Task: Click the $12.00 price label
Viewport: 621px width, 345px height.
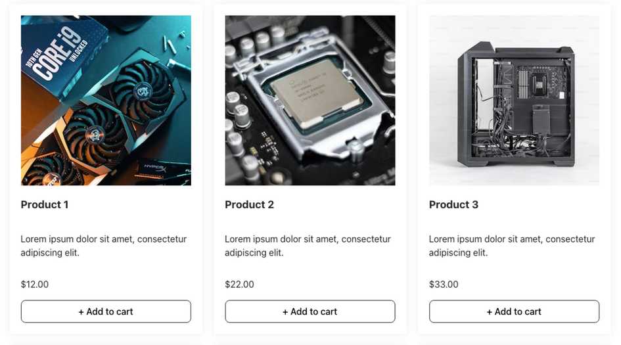Action: 35,285
